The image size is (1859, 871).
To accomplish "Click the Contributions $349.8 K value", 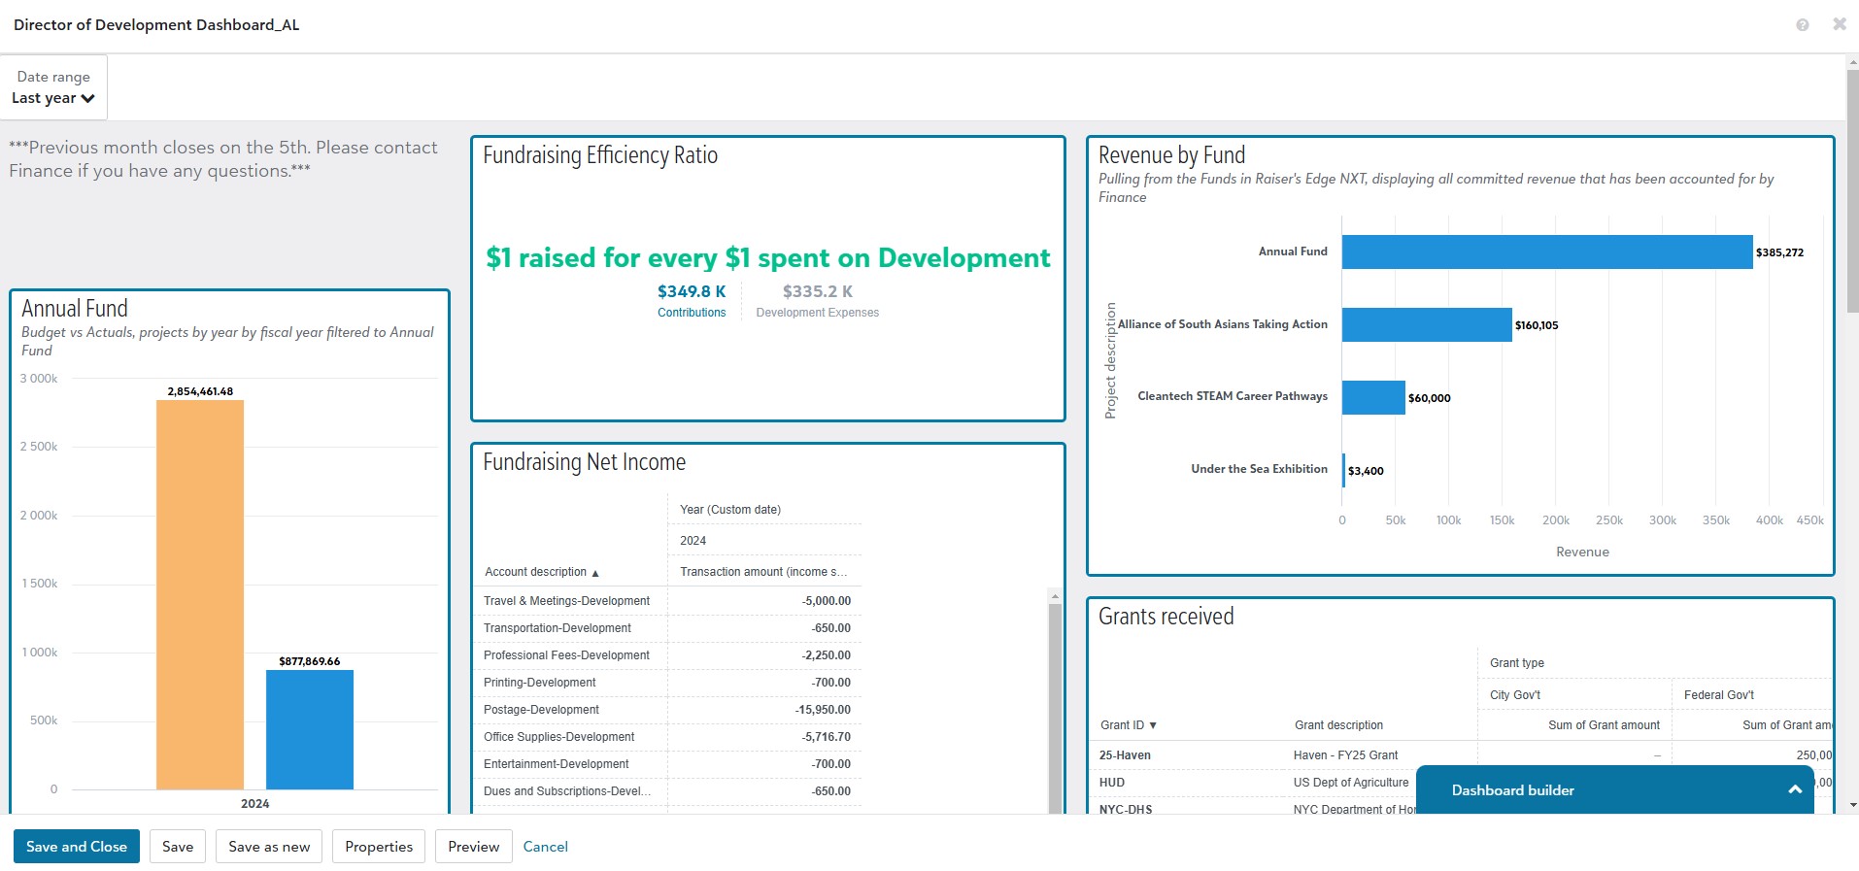I will click(692, 291).
